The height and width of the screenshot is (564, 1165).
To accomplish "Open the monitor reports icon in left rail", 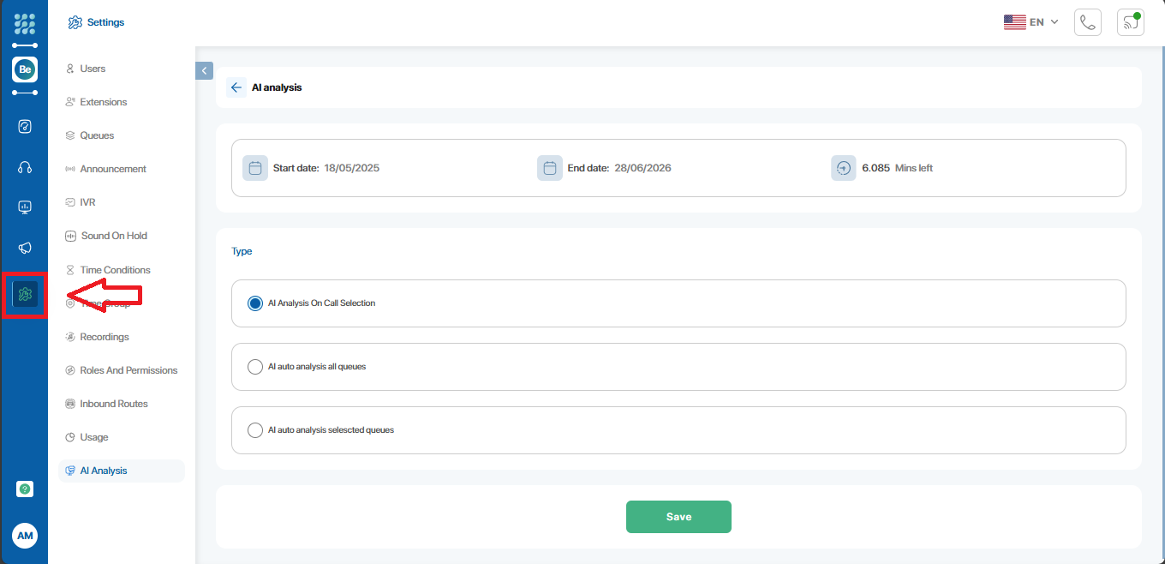I will coord(25,207).
